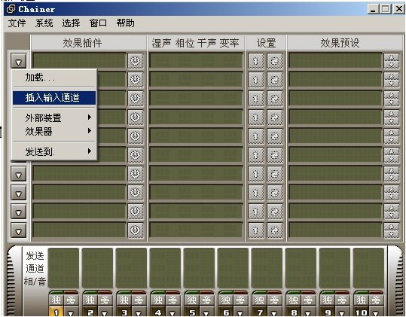
Task: Click the second 设置 icon in row 9
Action: pyautogui.click(x=275, y=212)
